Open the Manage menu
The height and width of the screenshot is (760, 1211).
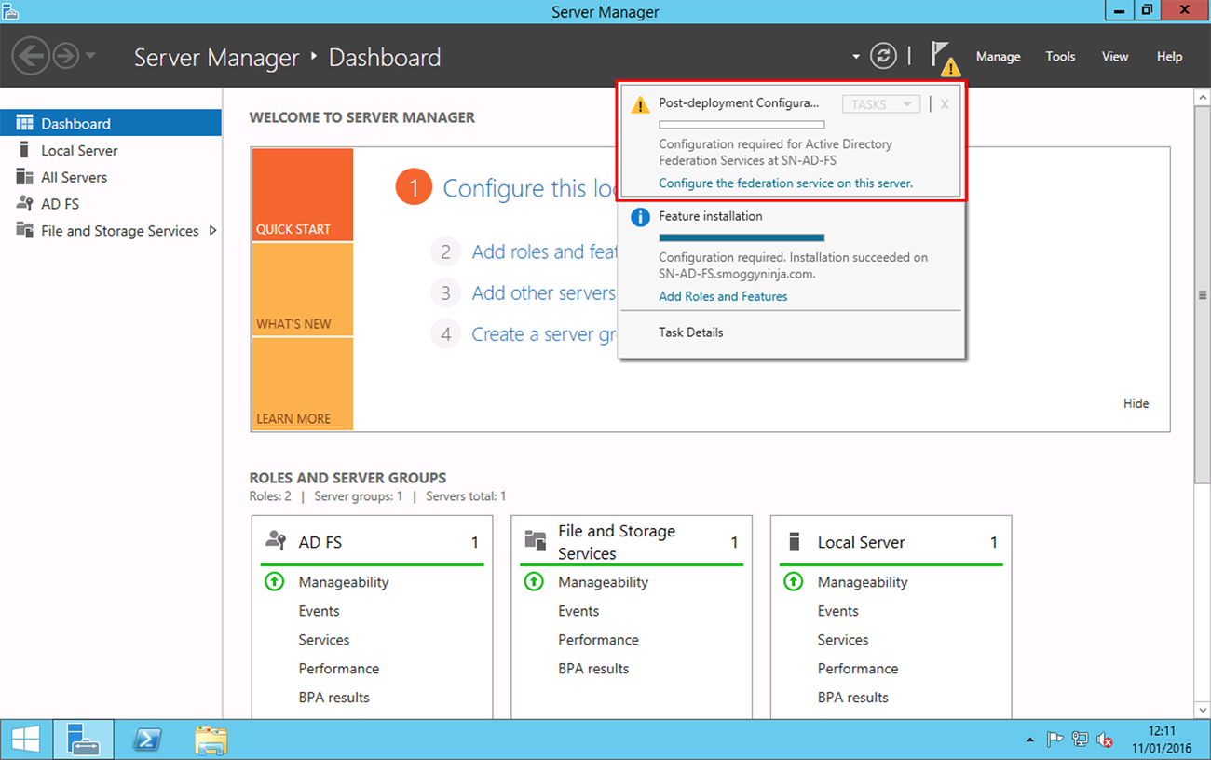(x=998, y=56)
